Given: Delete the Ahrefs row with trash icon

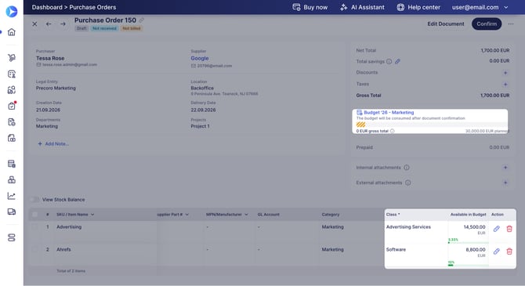Looking at the screenshot, I should (x=509, y=252).
